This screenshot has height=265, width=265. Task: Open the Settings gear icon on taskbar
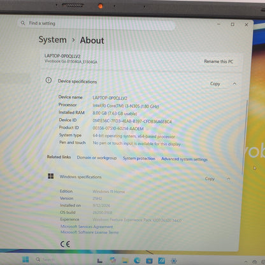174,261
